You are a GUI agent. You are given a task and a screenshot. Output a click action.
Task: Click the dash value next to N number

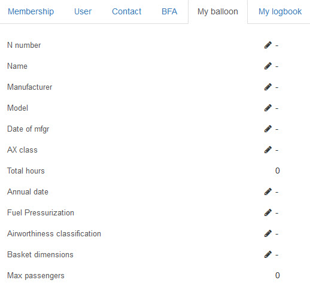click(x=277, y=45)
